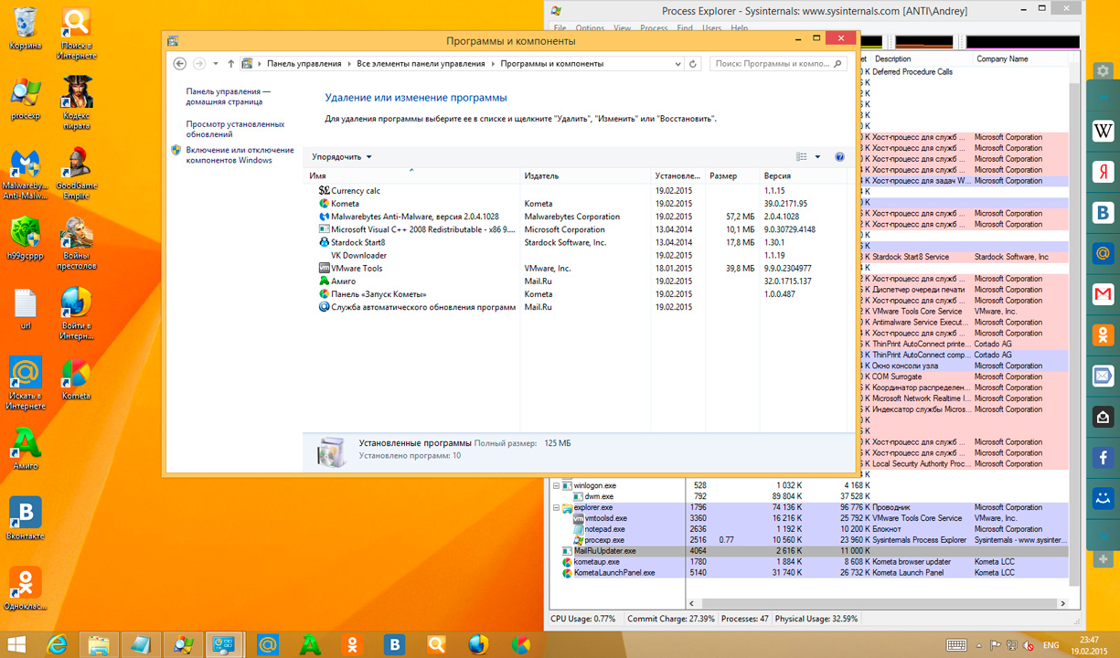Image resolution: width=1120 pixels, height=658 pixels.
Task: Click the Facebook icon in right sidebar
Action: [1104, 456]
